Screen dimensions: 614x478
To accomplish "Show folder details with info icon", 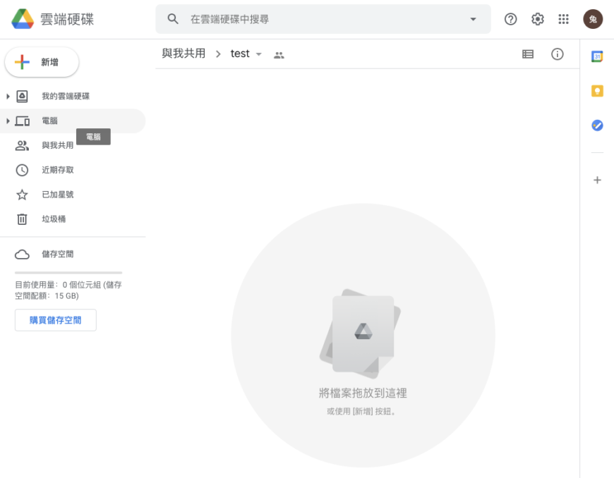I will [x=558, y=54].
